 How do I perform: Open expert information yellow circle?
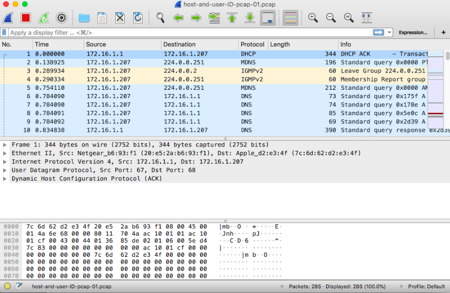pos(7,286)
